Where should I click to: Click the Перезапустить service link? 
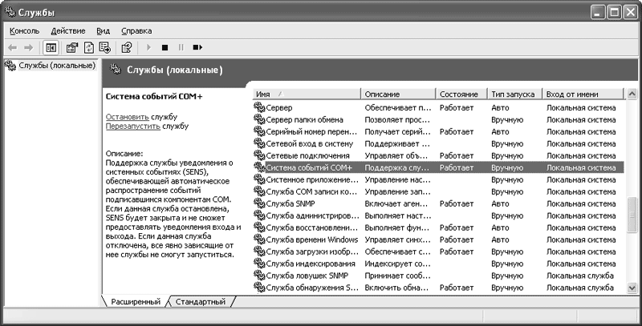pyautogui.click(x=132, y=127)
